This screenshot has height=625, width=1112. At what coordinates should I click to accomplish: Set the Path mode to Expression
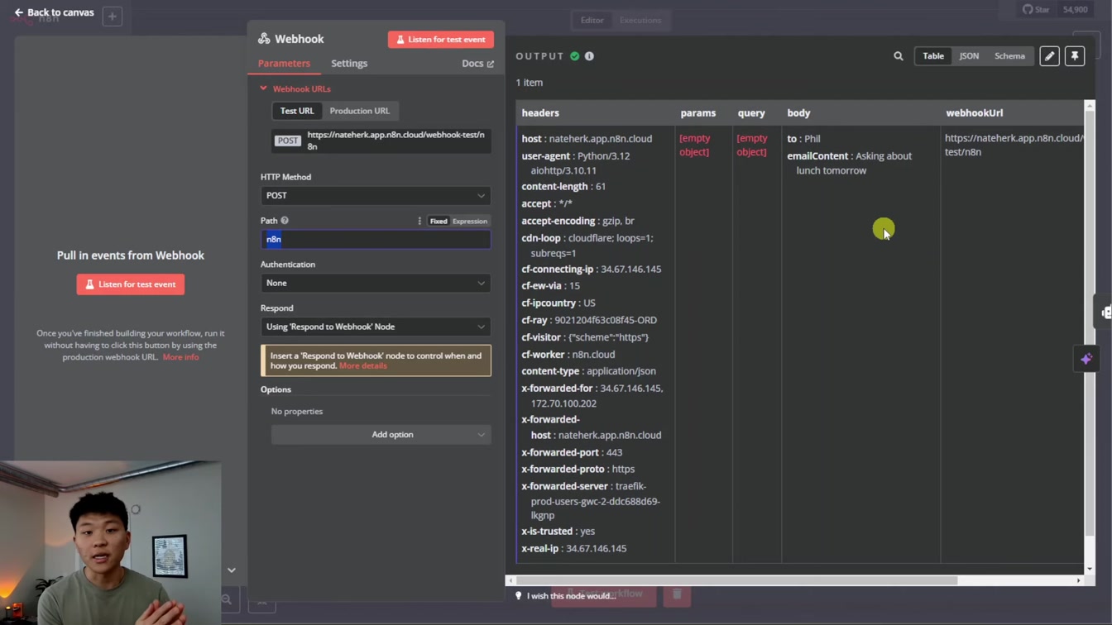[x=470, y=222]
